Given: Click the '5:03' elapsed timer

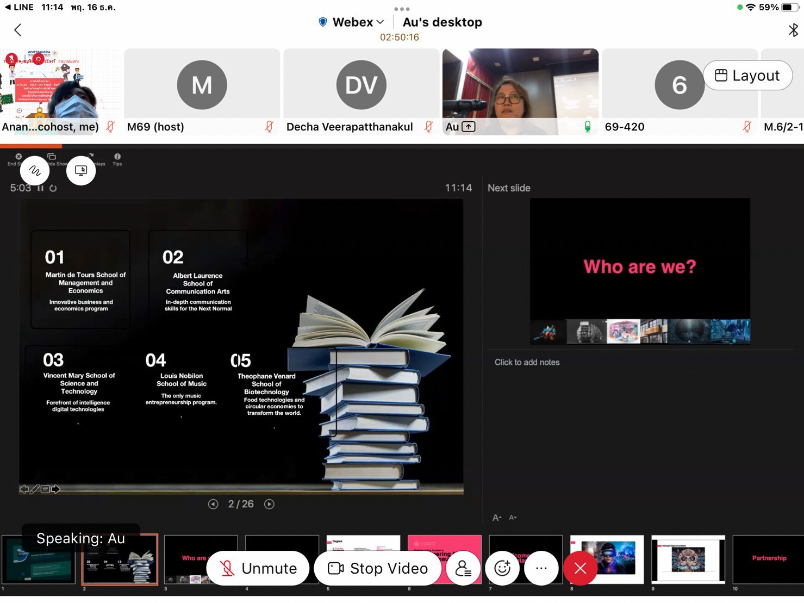Looking at the screenshot, I should 21,188.
